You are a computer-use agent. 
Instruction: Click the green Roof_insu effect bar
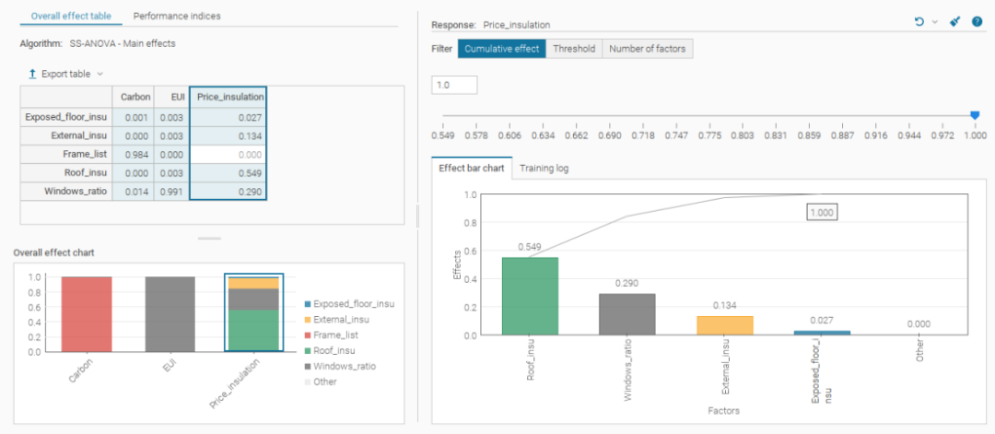coord(530,296)
